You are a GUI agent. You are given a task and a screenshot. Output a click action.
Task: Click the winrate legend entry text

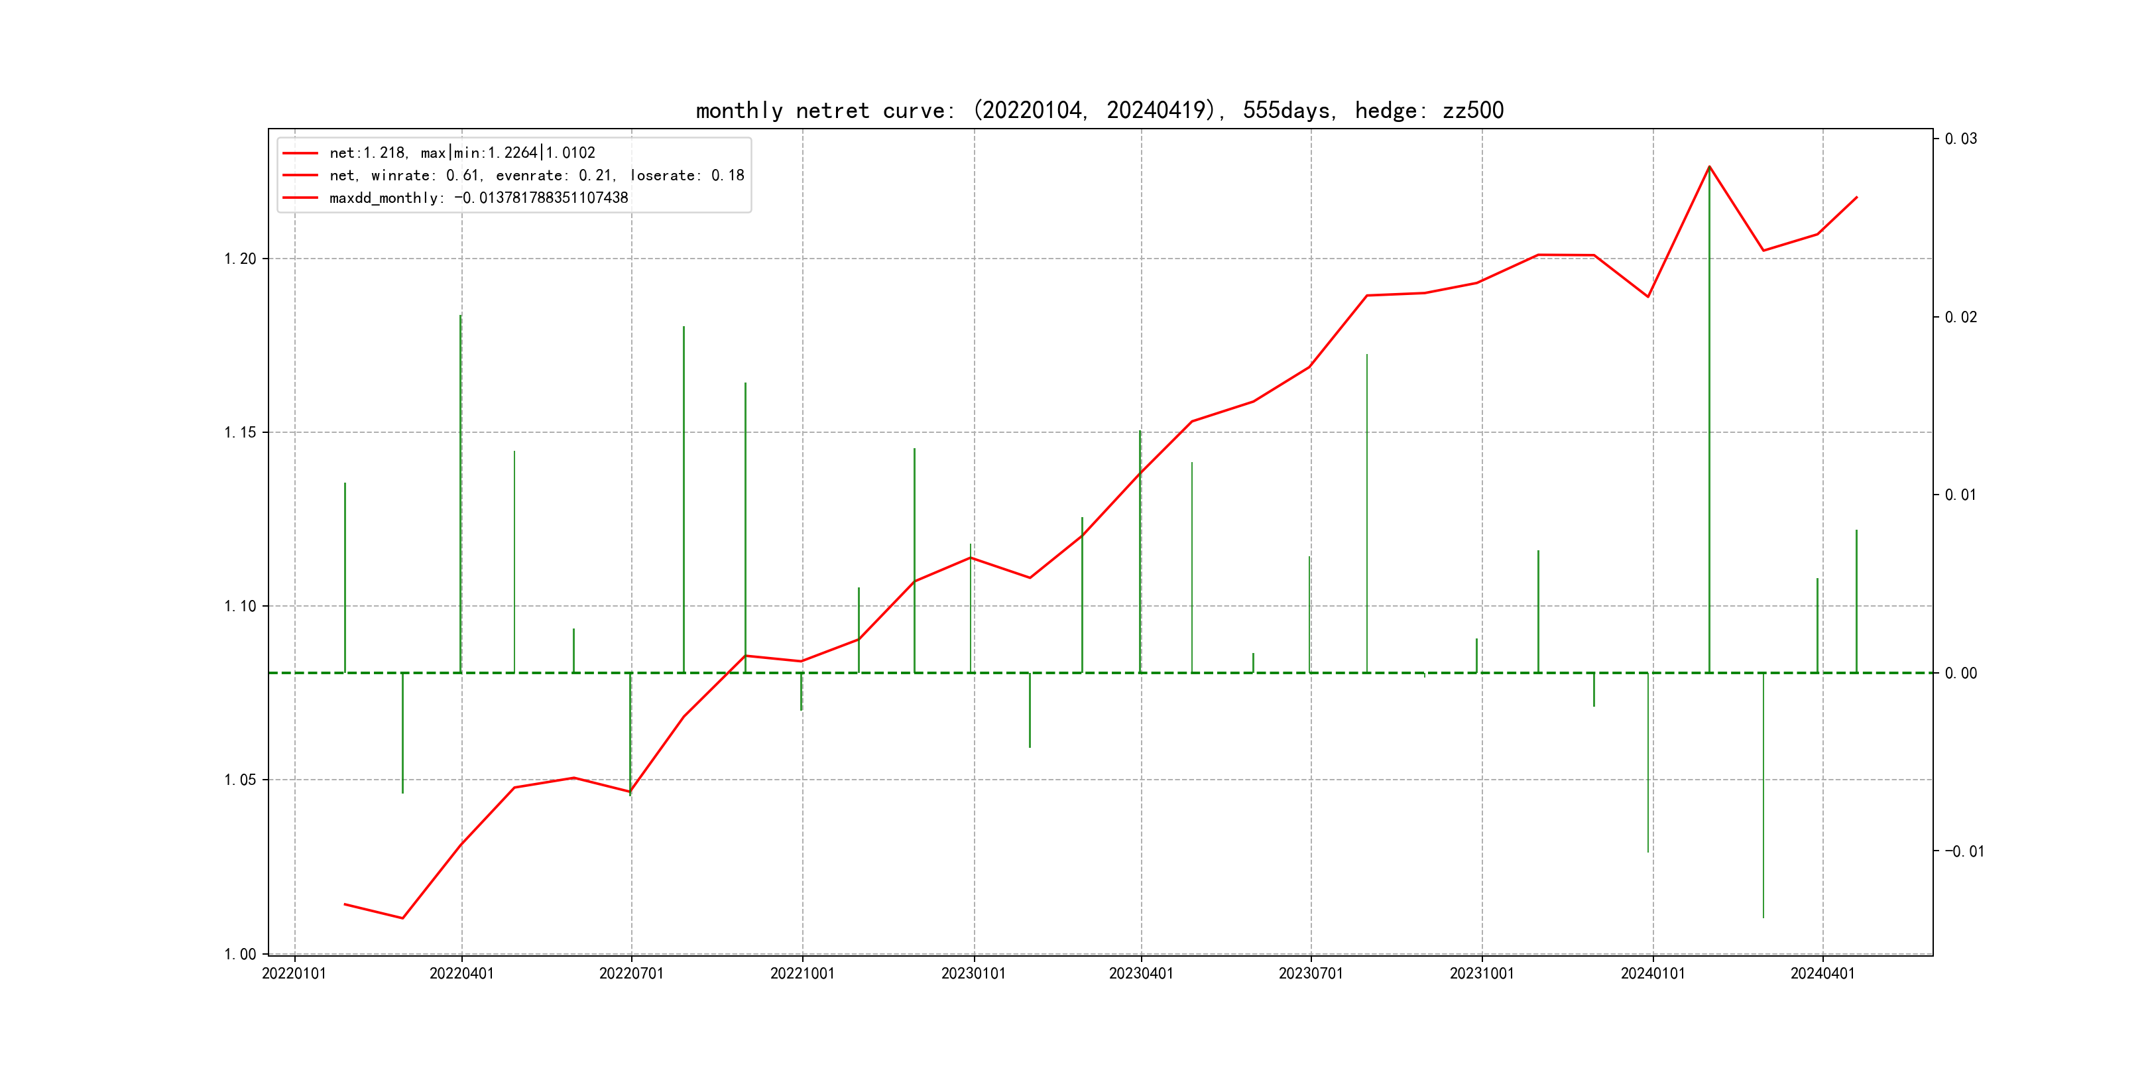pyautogui.click(x=536, y=175)
